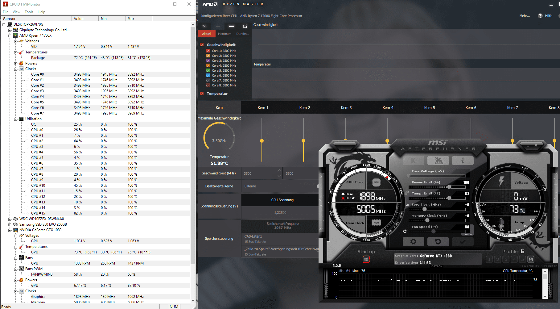Expand WDC WD10EZEX drive node
560x309 pixels.
[x=10, y=219]
